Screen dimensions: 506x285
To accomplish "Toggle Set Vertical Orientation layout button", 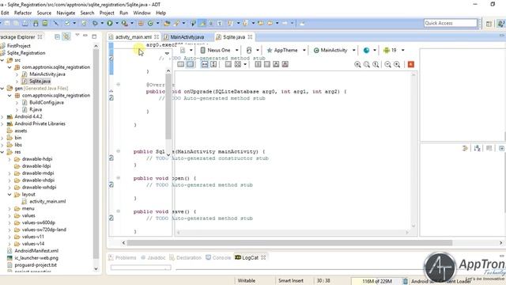I will (x=190, y=64).
